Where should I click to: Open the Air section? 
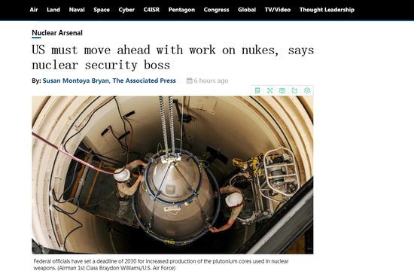coord(34,10)
